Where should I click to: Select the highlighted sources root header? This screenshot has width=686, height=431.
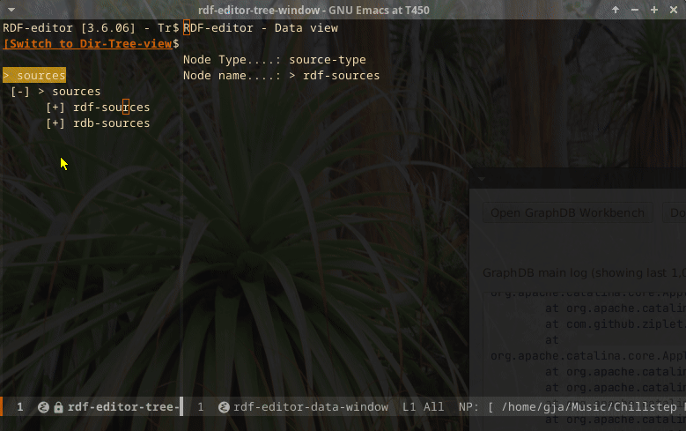click(x=34, y=76)
